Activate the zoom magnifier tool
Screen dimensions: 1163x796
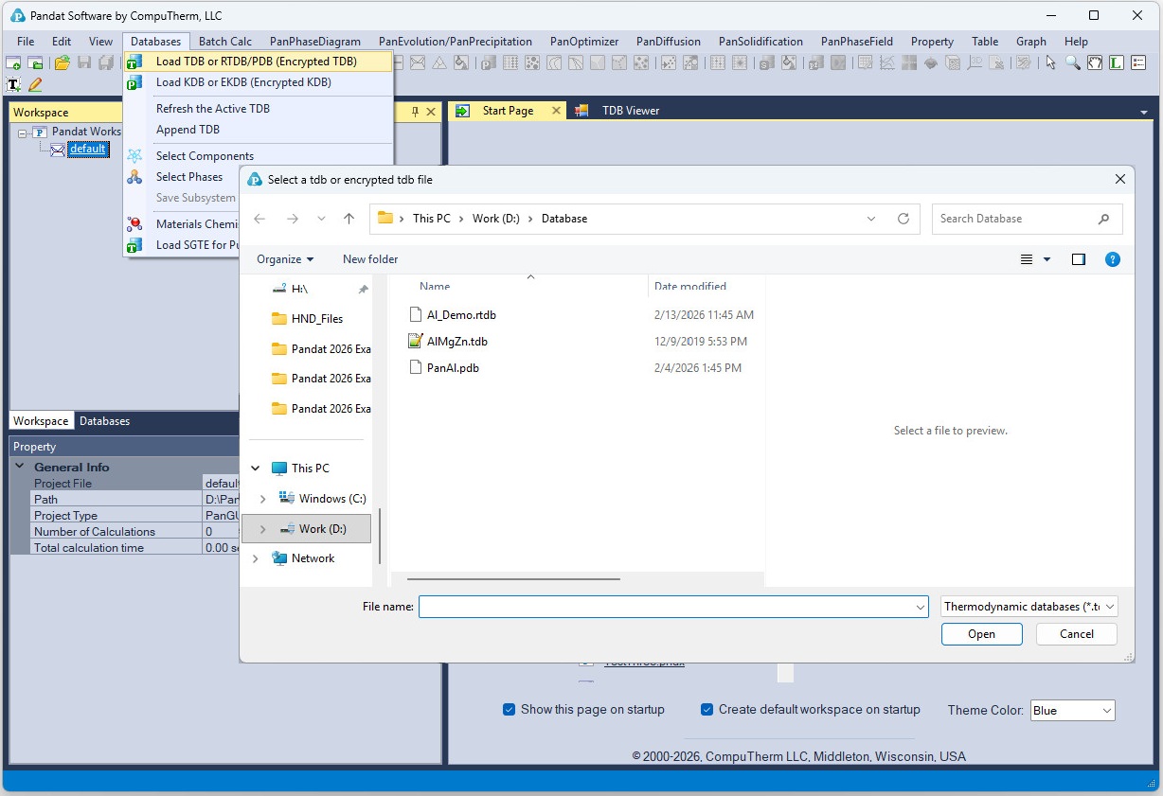pyautogui.click(x=1072, y=63)
